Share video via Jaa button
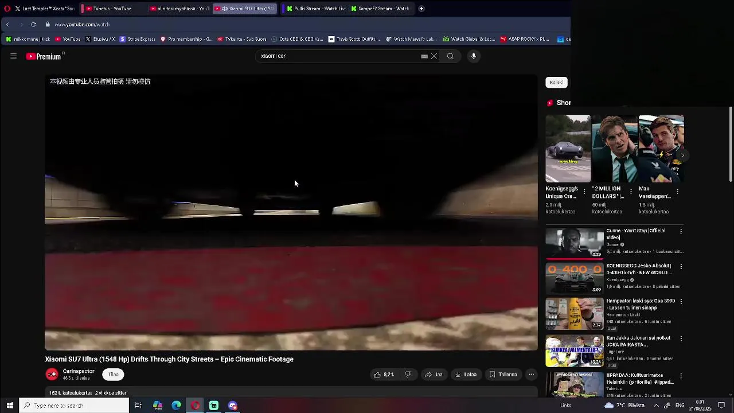The image size is (734, 413). 434,375
